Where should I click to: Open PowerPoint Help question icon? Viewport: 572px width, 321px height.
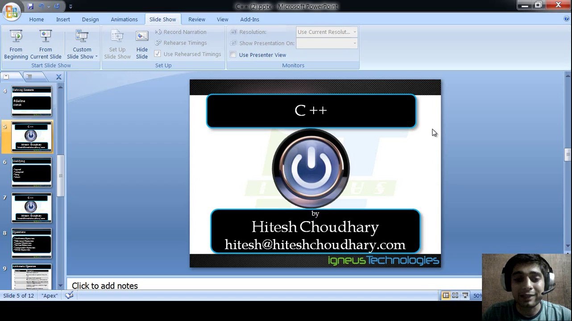point(567,19)
